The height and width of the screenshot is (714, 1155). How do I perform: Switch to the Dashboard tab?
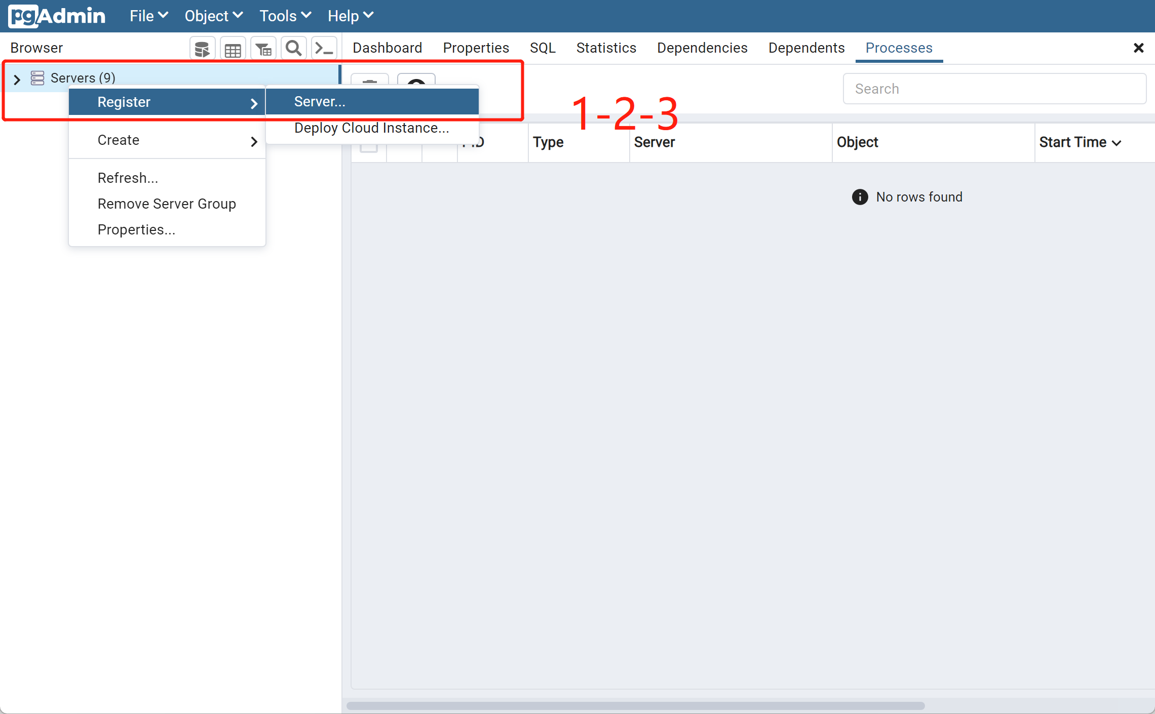click(x=387, y=48)
